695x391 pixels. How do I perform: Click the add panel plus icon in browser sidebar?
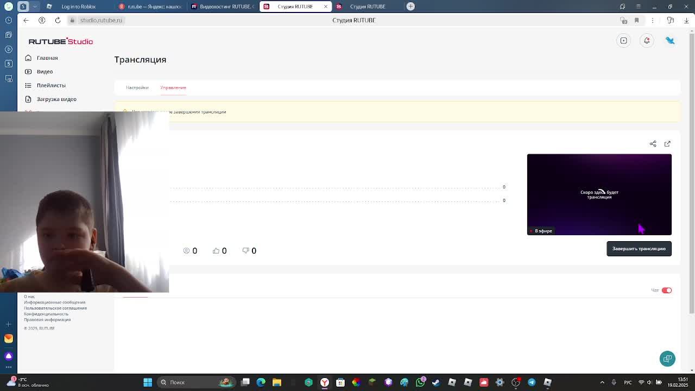coord(8,324)
